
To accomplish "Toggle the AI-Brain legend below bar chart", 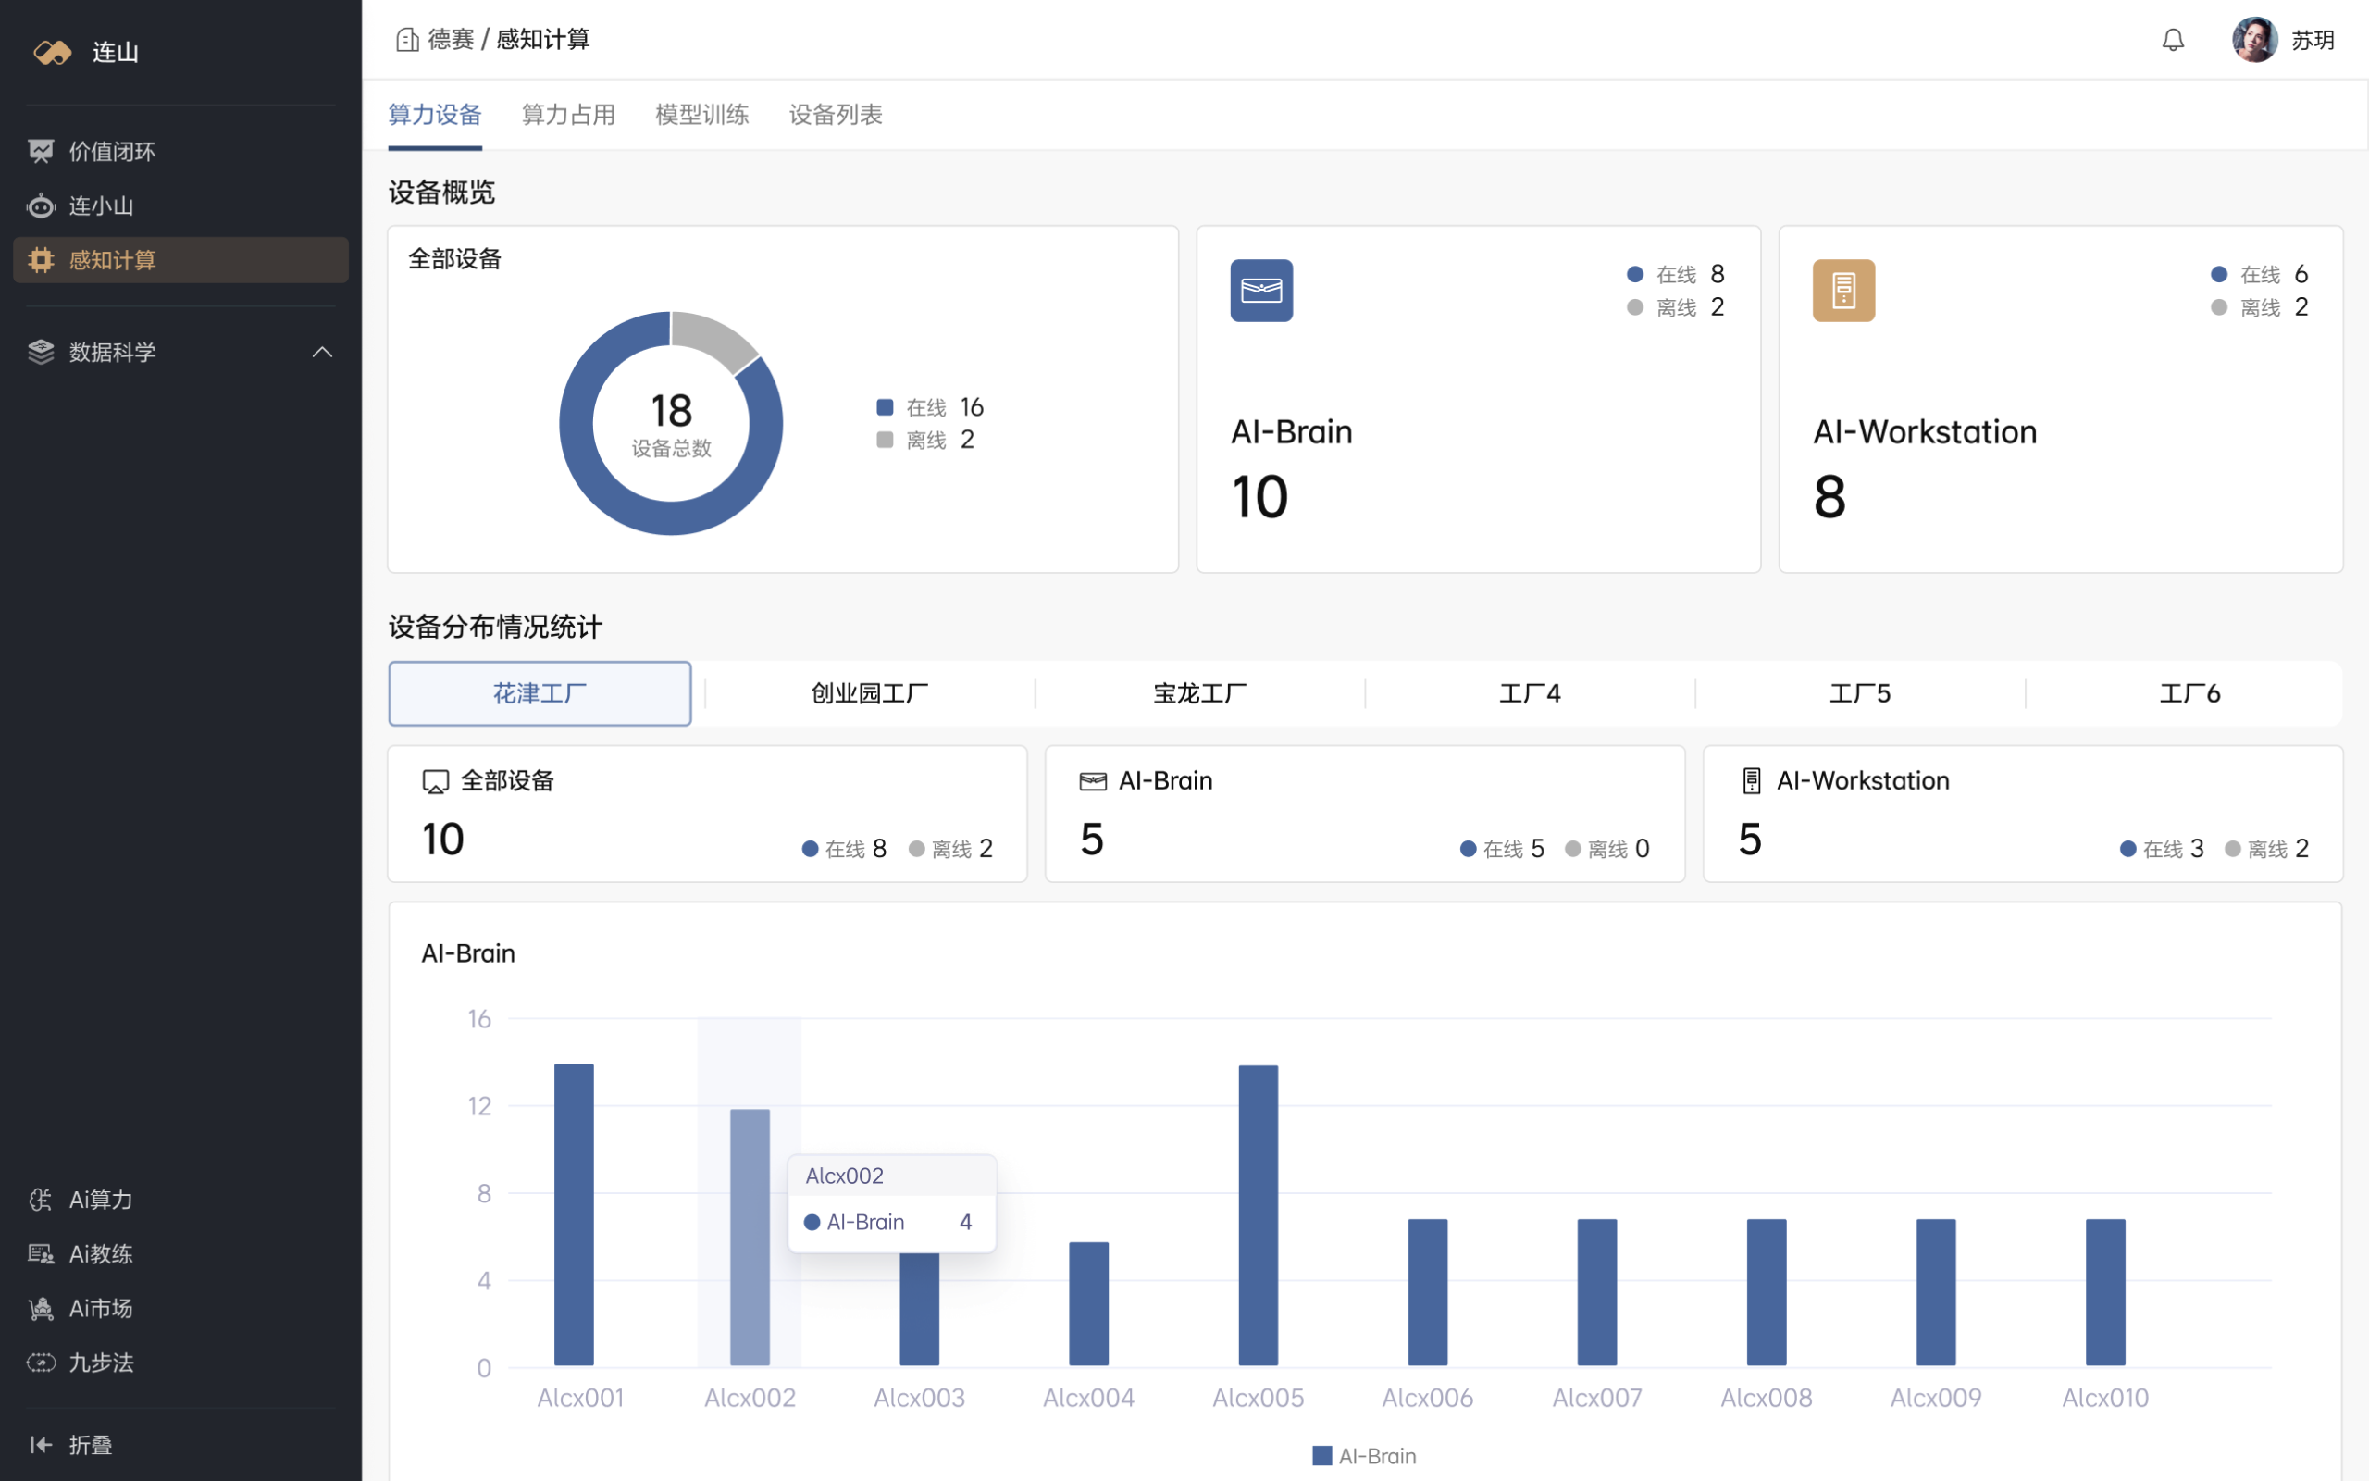I will pyautogui.click(x=1365, y=1455).
